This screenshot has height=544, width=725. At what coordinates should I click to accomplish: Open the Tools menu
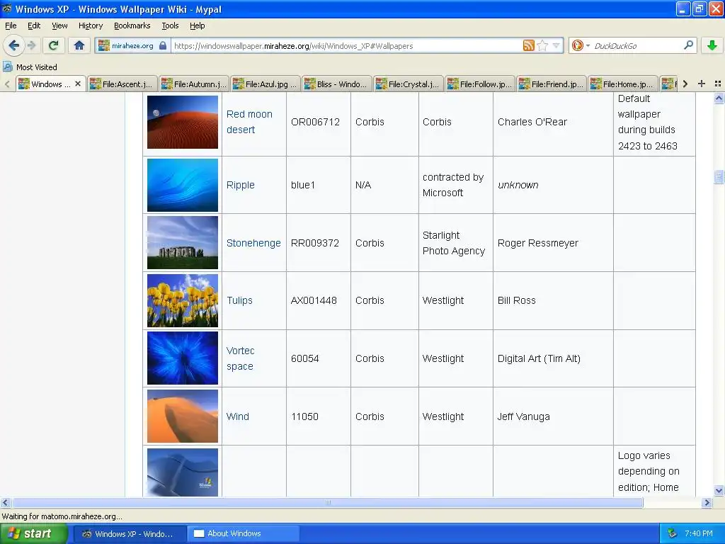[x=170, y=25]
